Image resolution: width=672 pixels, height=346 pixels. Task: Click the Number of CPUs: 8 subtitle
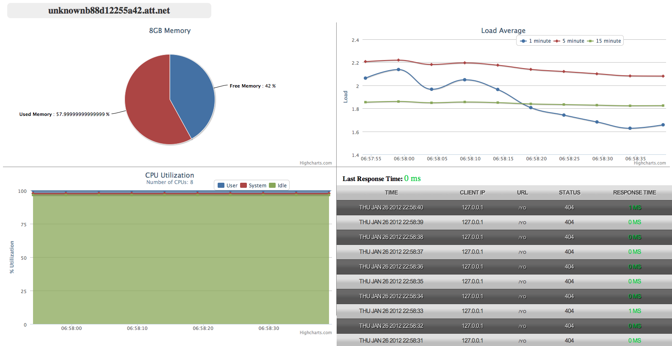pyautogui.click(x=170, y=182)
